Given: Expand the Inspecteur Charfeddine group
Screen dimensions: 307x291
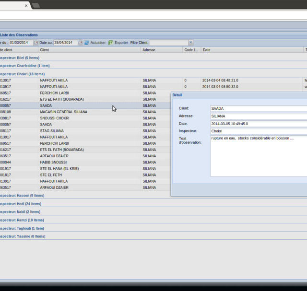Looking at the screenshot, I should 24,66.
